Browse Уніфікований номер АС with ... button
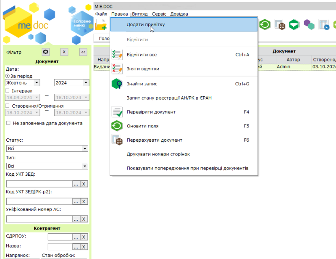The image size is (336, 259). [76, 219]
